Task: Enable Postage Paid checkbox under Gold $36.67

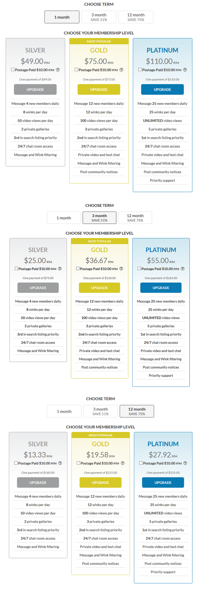Action: tap(78, 268)
